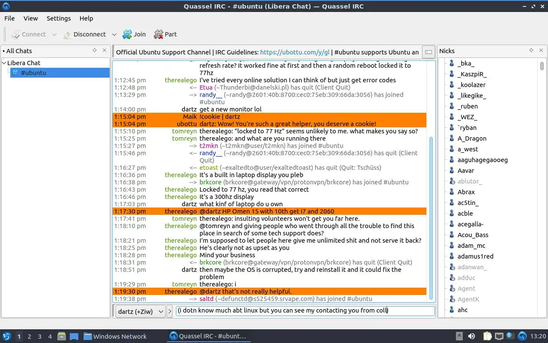Select nick Agent in list

[x=466, y=289]
